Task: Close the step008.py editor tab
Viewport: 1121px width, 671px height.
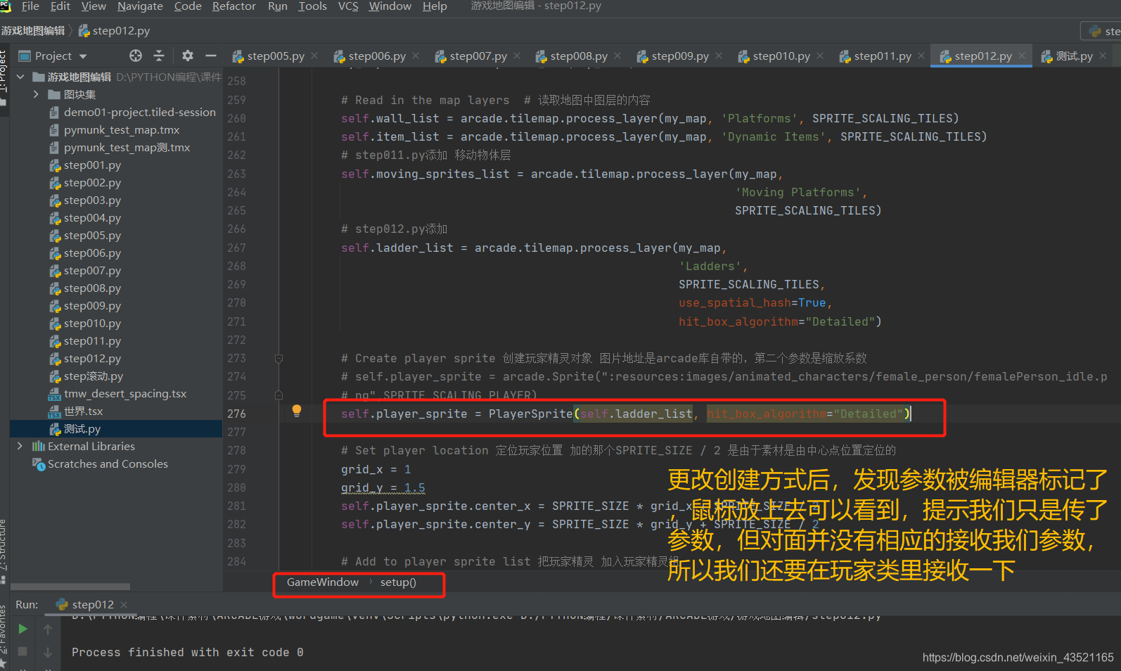Action: [617, 56]
